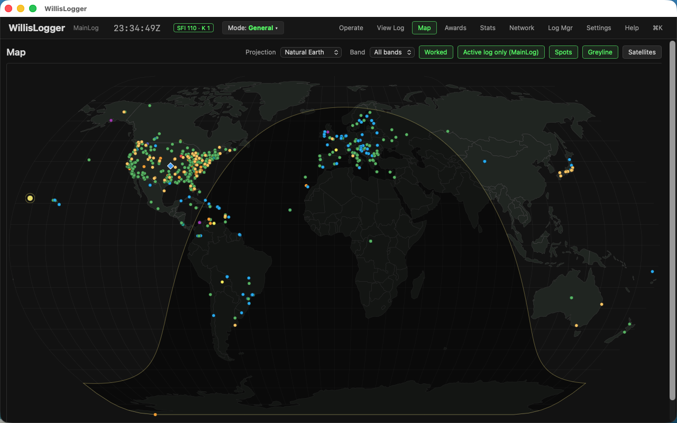Click the green dot in the mid-Atlantic

(290, 210)
